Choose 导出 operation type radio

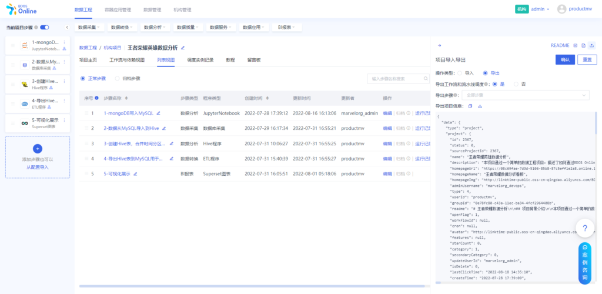[485, 73]
